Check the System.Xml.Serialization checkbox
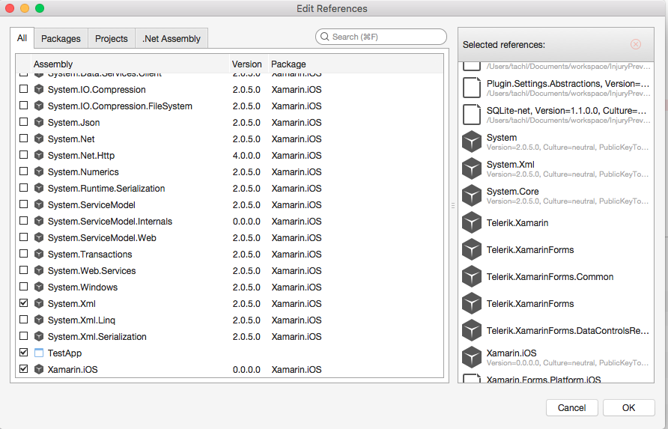 [23, 336]
